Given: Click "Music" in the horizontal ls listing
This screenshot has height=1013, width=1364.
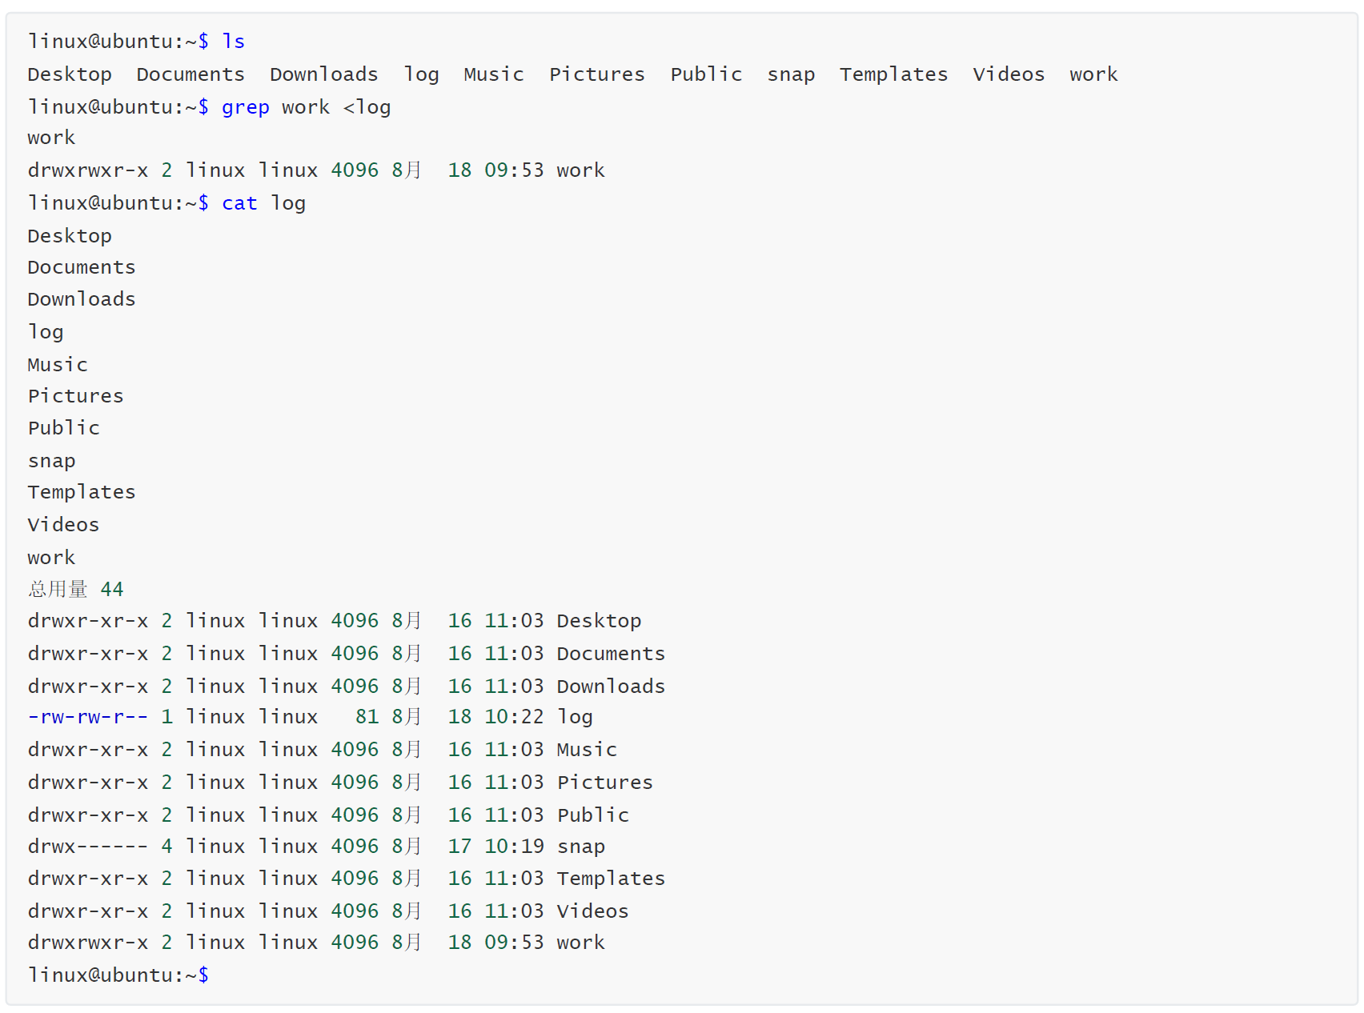Looking at the screenshot, I should click(494, 74).
